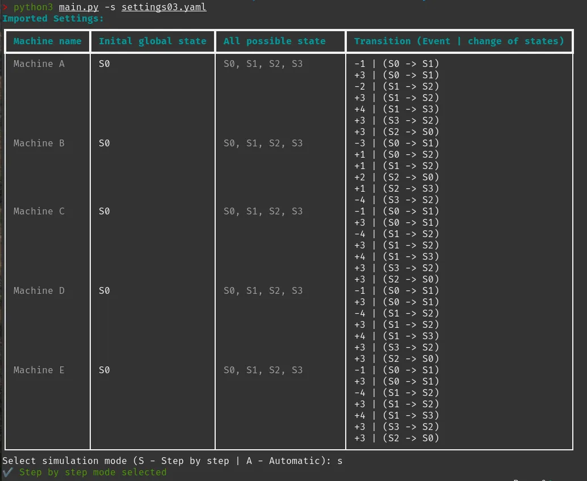Click the red shell prompt arrow
The image size is (587, 481).
click(x=5, y=7)
